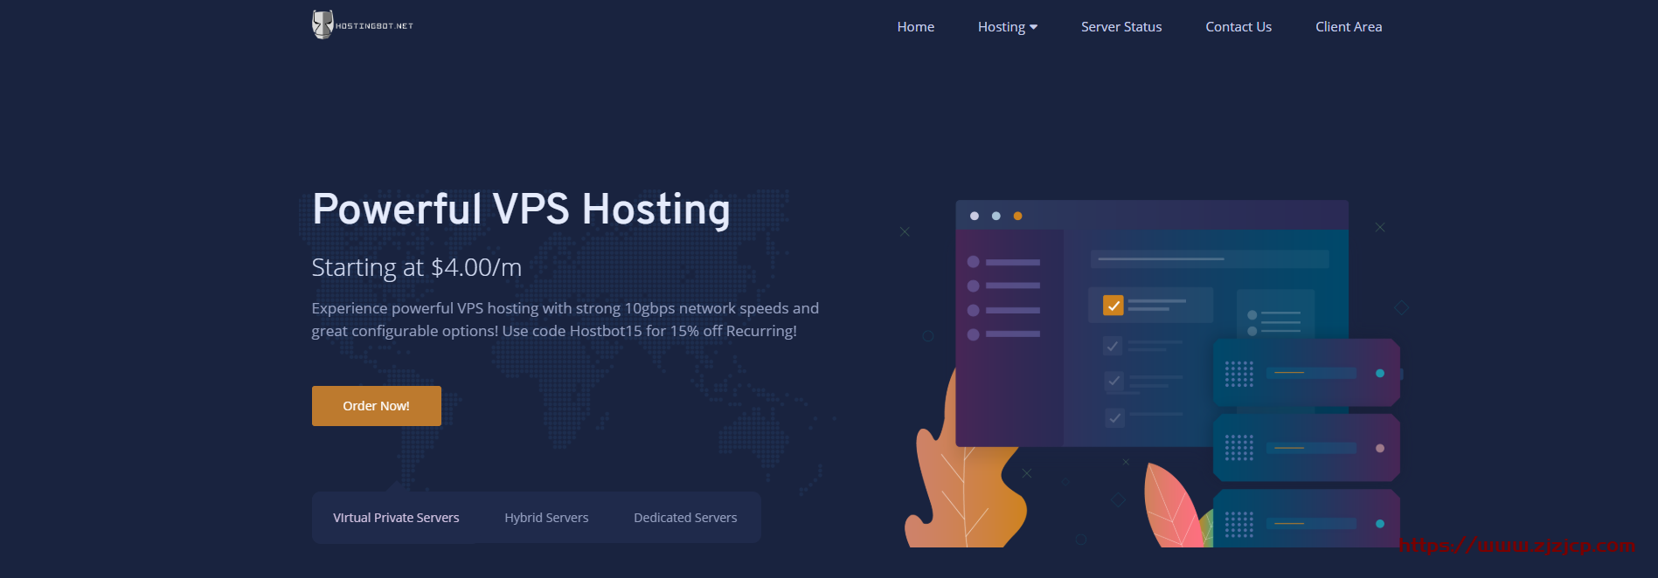1658x578 pixels.
Task: Click the Order Now! button
Action: [x=376, y=406]
